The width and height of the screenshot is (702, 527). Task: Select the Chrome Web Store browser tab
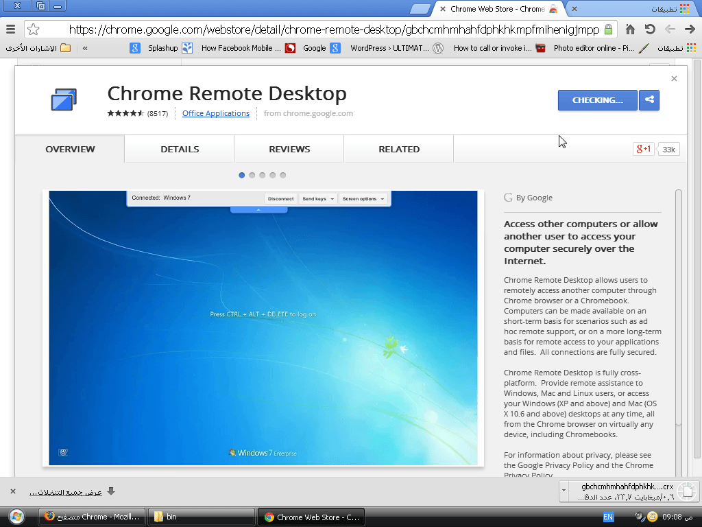(498, 9)
